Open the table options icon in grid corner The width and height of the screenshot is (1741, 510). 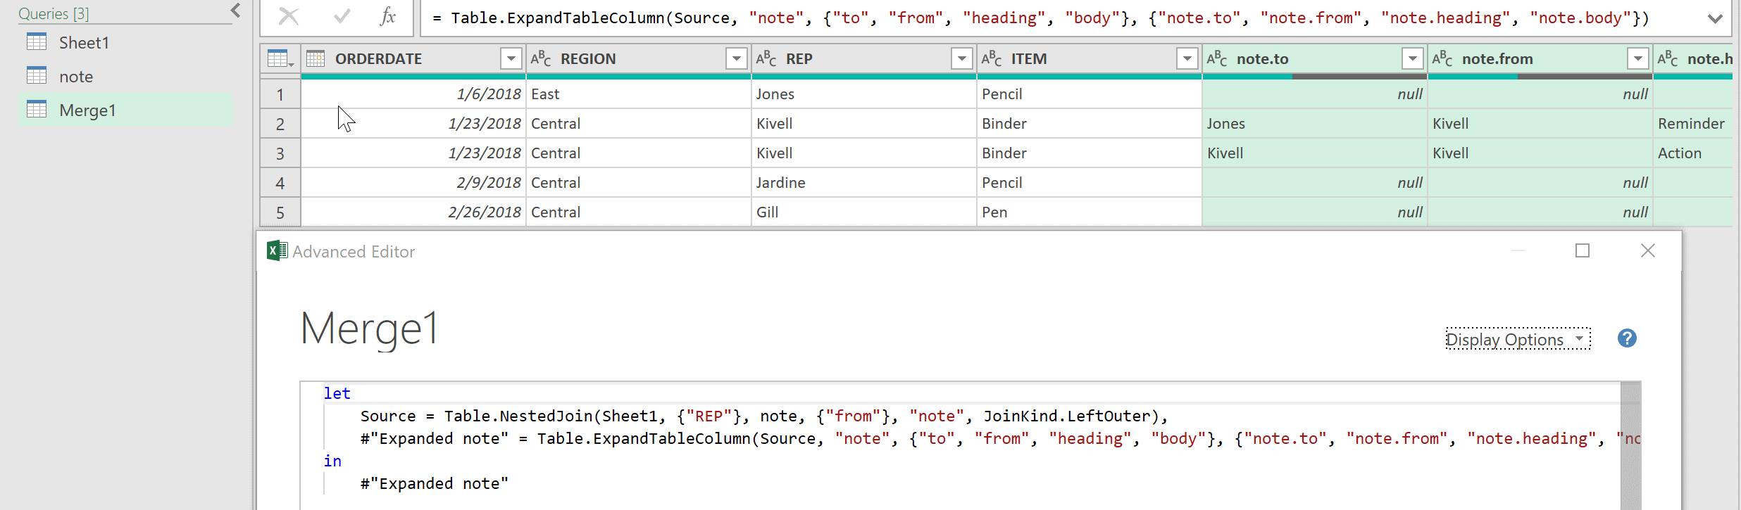pyautogui.click(x=280, y=59)
